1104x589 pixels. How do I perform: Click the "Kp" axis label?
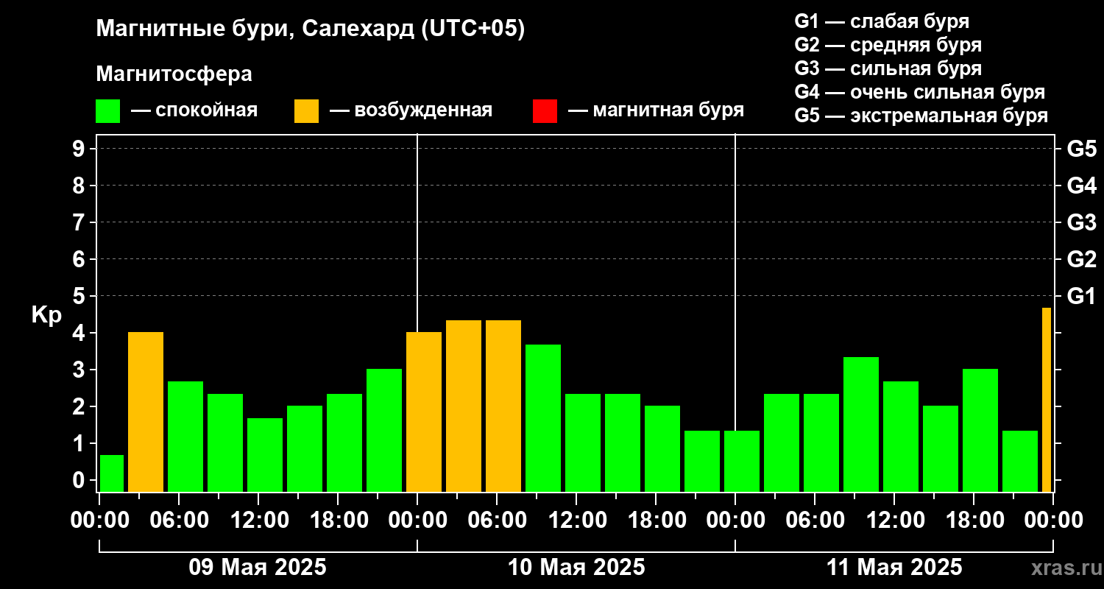point(46,315)
